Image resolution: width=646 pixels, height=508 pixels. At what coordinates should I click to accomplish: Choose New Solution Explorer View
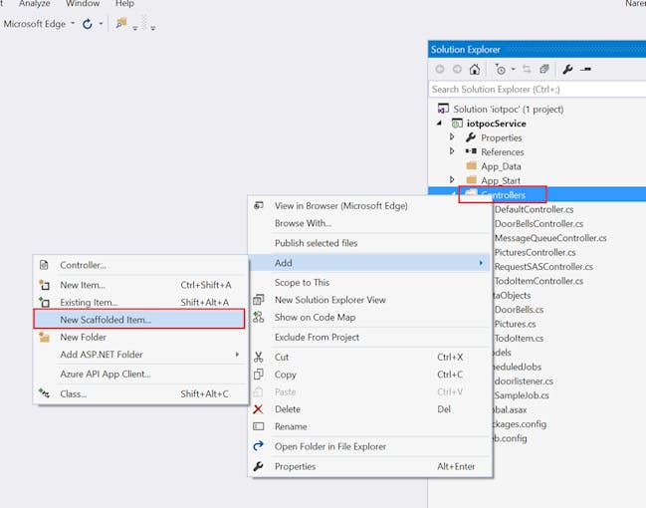[369, 300]
